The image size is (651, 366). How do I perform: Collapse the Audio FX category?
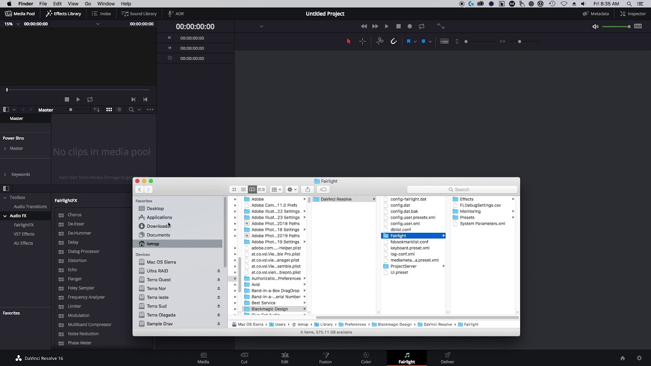(x=5, y=216)
